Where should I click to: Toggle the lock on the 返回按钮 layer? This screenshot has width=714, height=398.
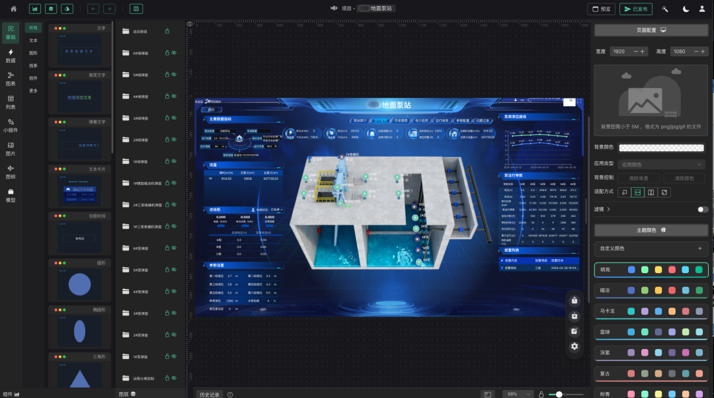(167, 31)
